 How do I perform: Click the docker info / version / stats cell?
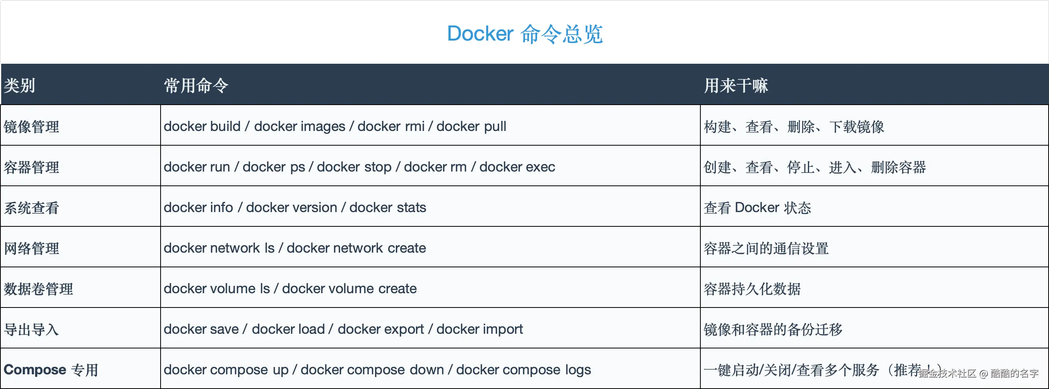click(x=295, y=208)
